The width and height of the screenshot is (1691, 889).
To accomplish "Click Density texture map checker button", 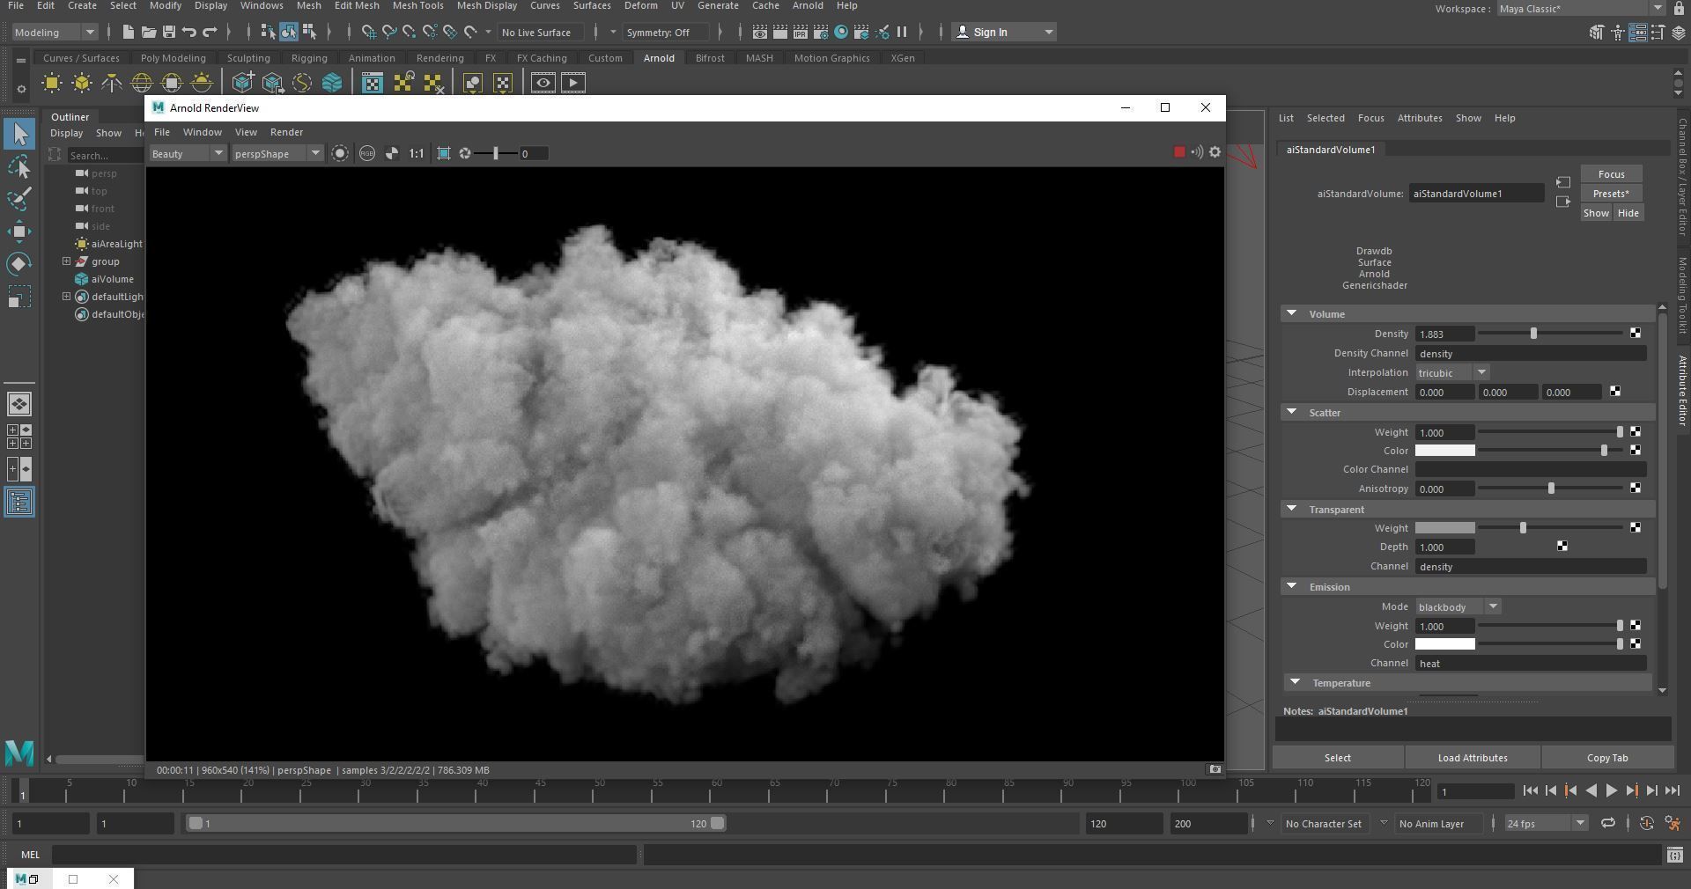I will coord(1636,333).
